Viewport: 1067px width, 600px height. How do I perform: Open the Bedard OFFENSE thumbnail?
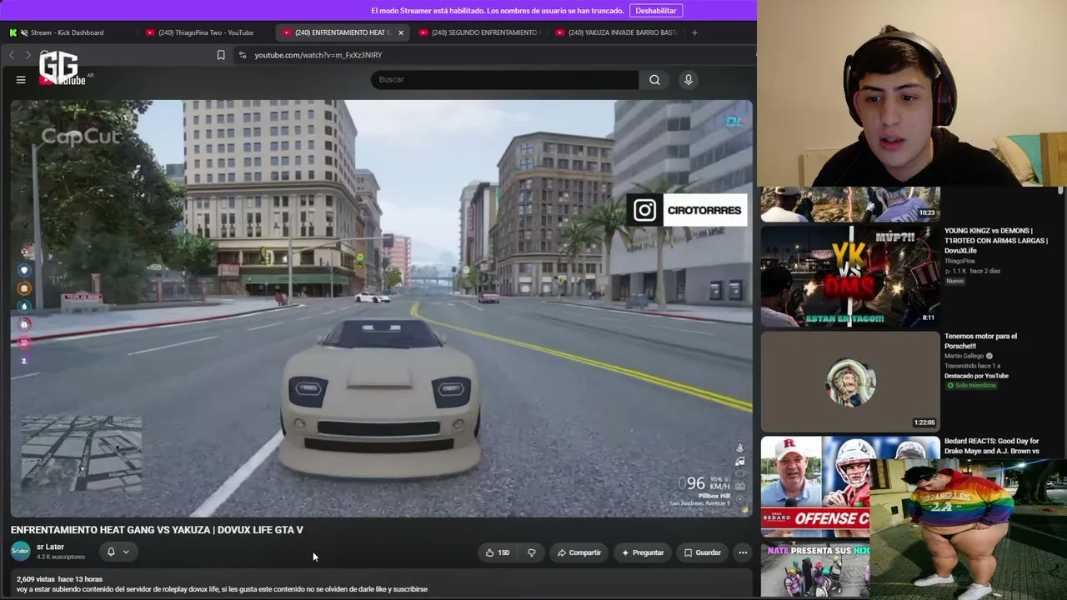[x=815, y=487]
